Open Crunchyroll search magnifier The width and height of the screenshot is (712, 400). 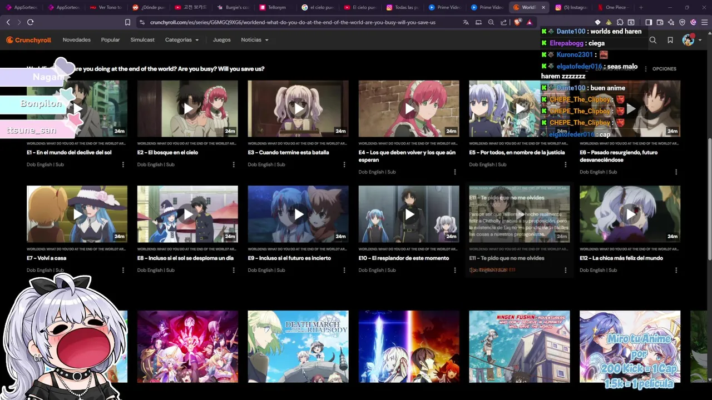(x=653, y=40)
